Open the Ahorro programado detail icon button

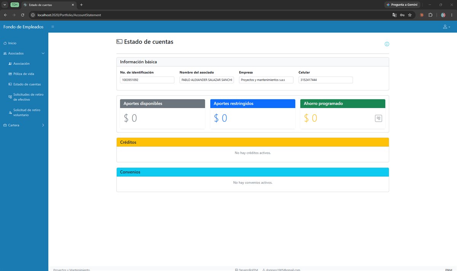379,118
